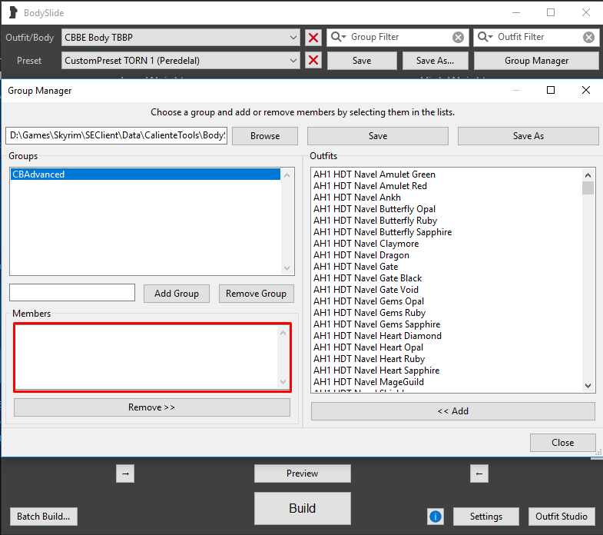Expand the Preset dropdown list

[294, 61]
